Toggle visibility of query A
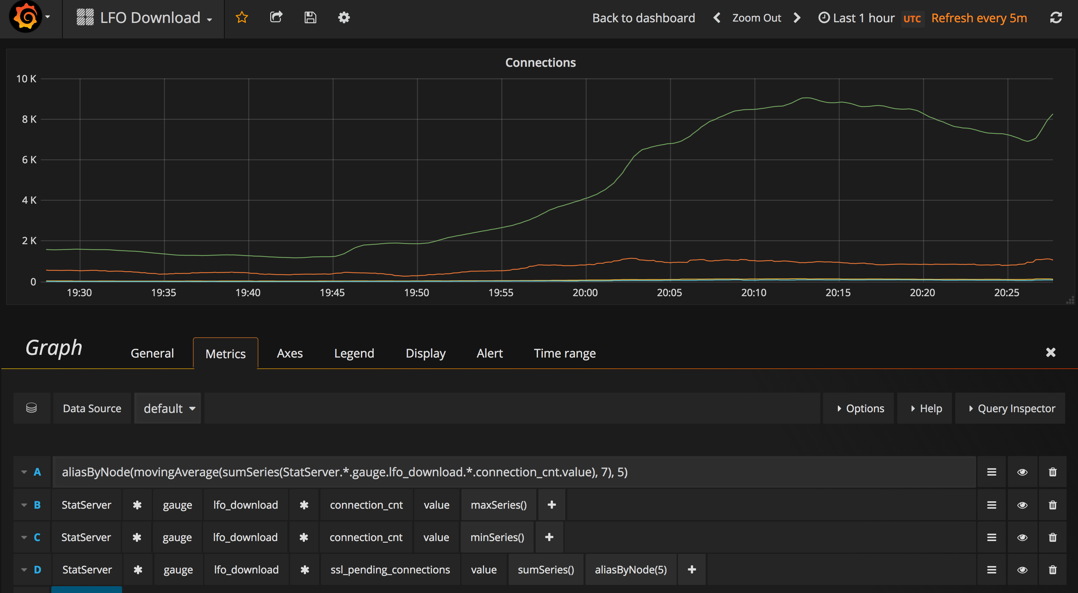 [1022, 472]
